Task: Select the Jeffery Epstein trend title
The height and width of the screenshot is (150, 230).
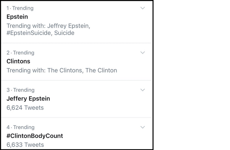Action: (x=28, y=99)
